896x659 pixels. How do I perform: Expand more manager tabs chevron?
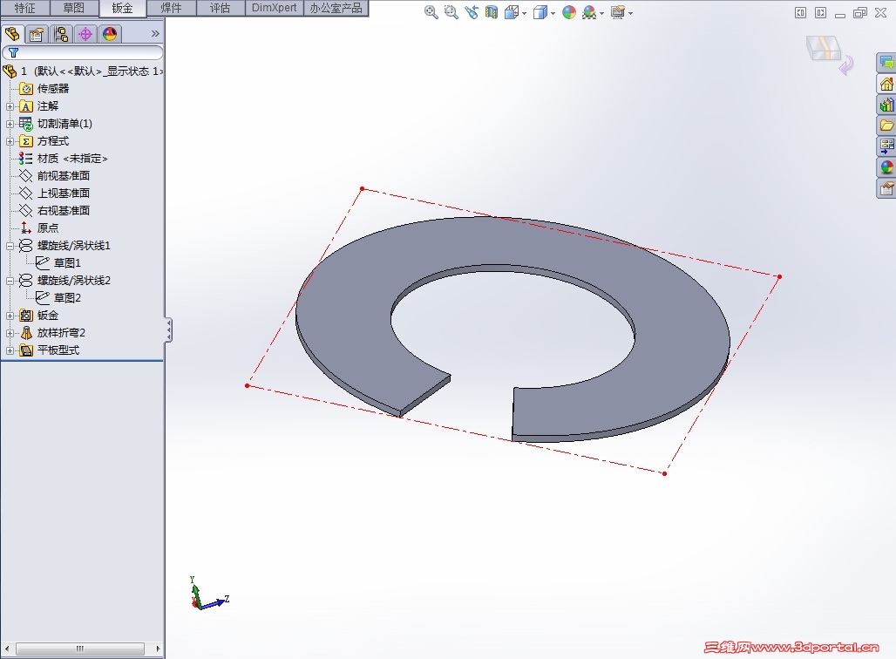(155, 34)
